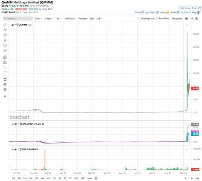Select the 3M range tab
This screenshot has height=181, width=202.
(37, 178)
